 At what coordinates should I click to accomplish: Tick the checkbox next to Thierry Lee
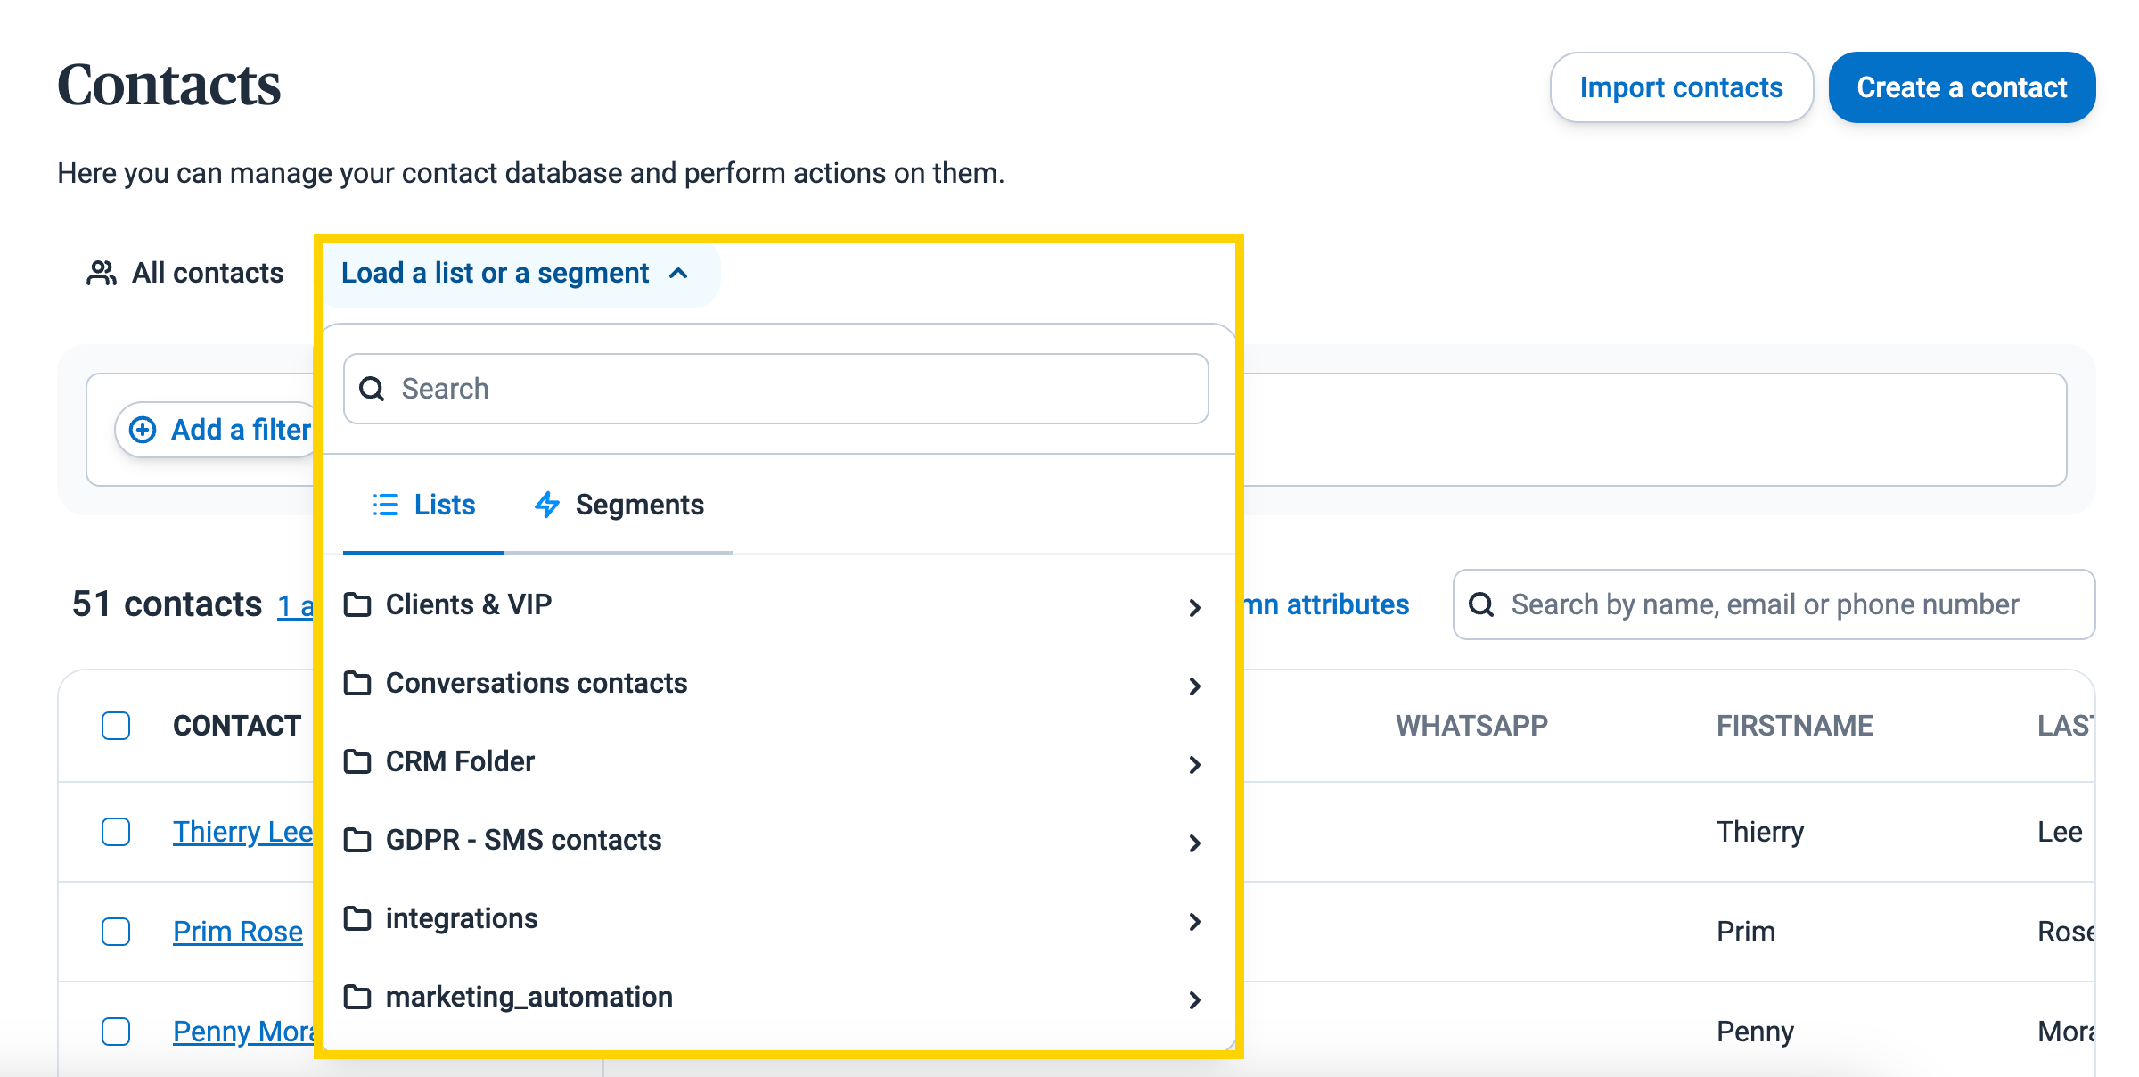pyautogui.click(x=115, y=832)
